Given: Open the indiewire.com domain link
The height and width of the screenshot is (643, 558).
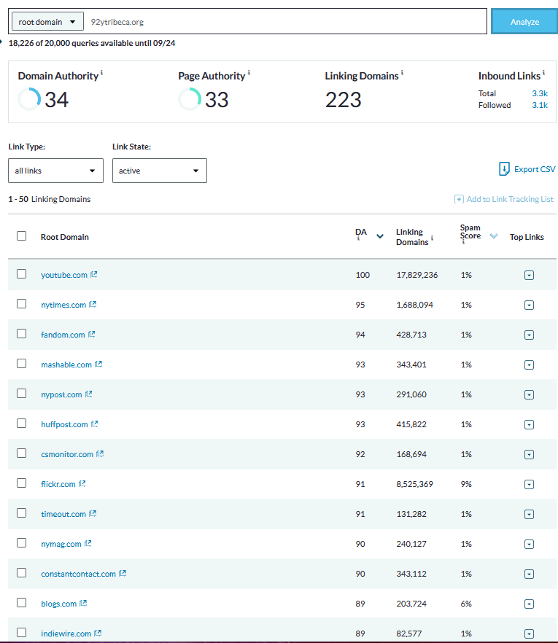Looking at the screenshot, I should click(66, 634).
